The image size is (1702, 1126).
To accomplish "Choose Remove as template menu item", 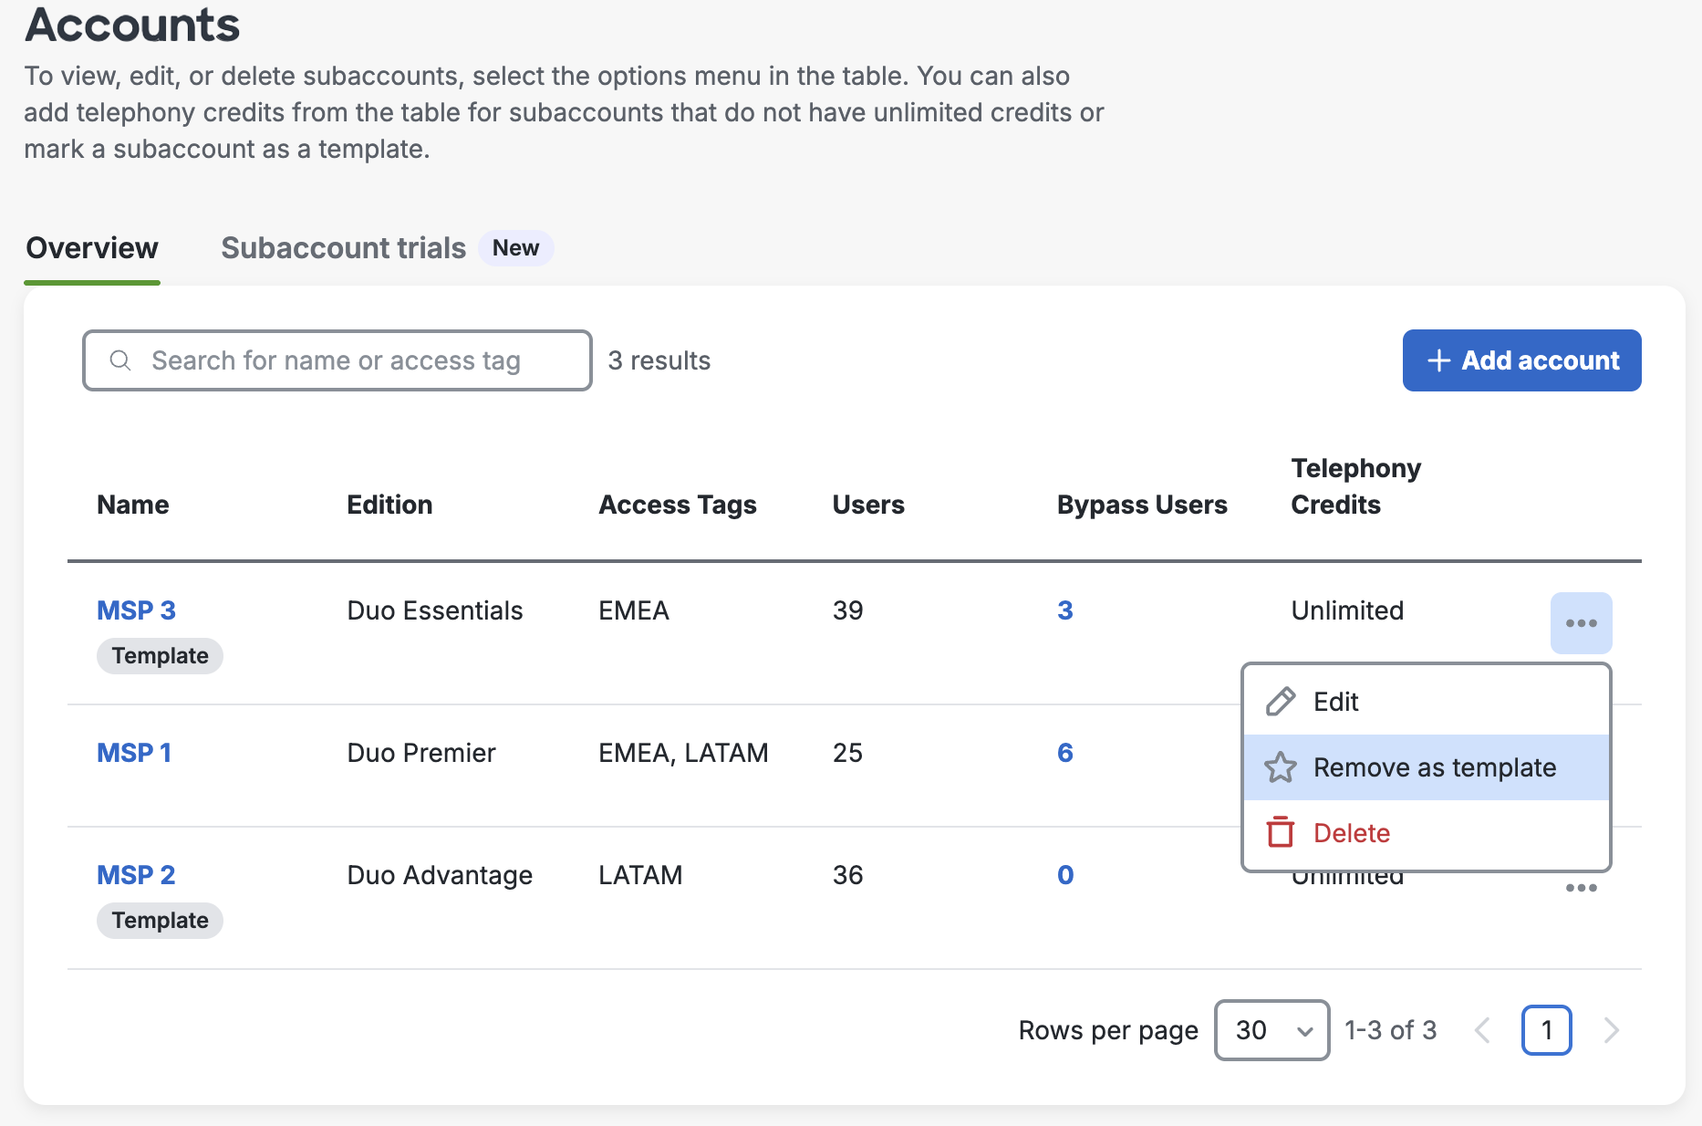I will (x=1427, y=767).
